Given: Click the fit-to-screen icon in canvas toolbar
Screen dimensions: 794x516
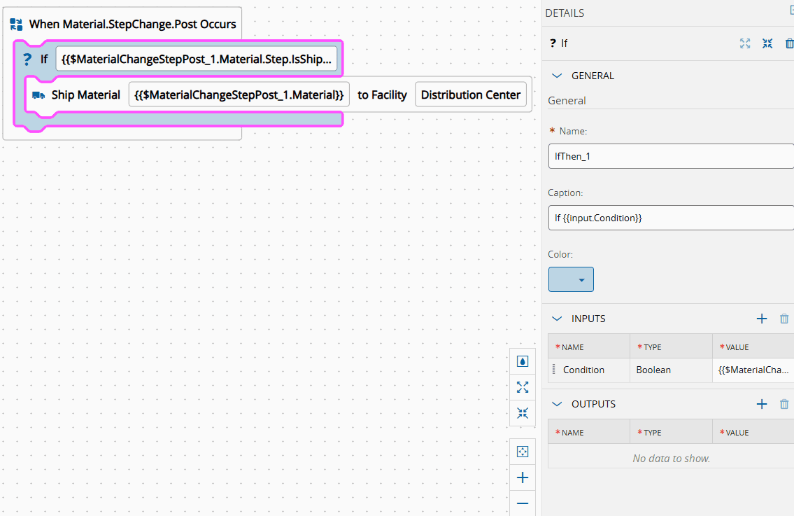Looking at the screenshot, I should [x=523, y=452].
